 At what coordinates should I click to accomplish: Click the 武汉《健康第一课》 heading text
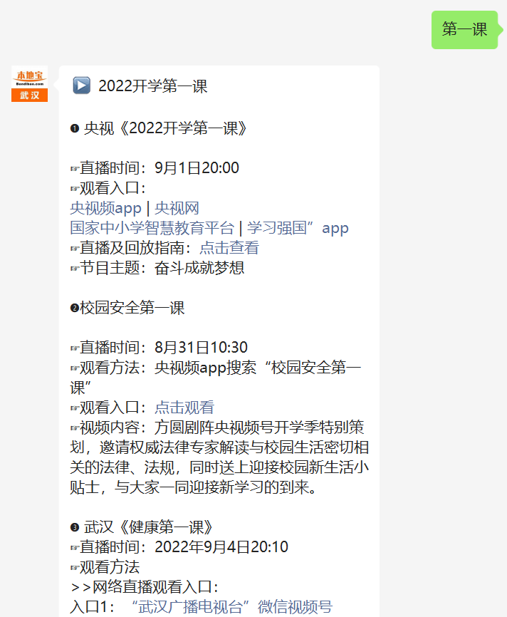pyautogui.click(x=148, y=527)
